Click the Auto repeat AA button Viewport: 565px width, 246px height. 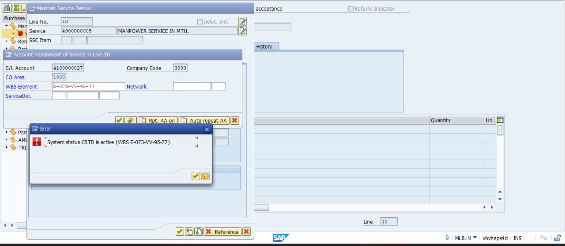(204, 120)
